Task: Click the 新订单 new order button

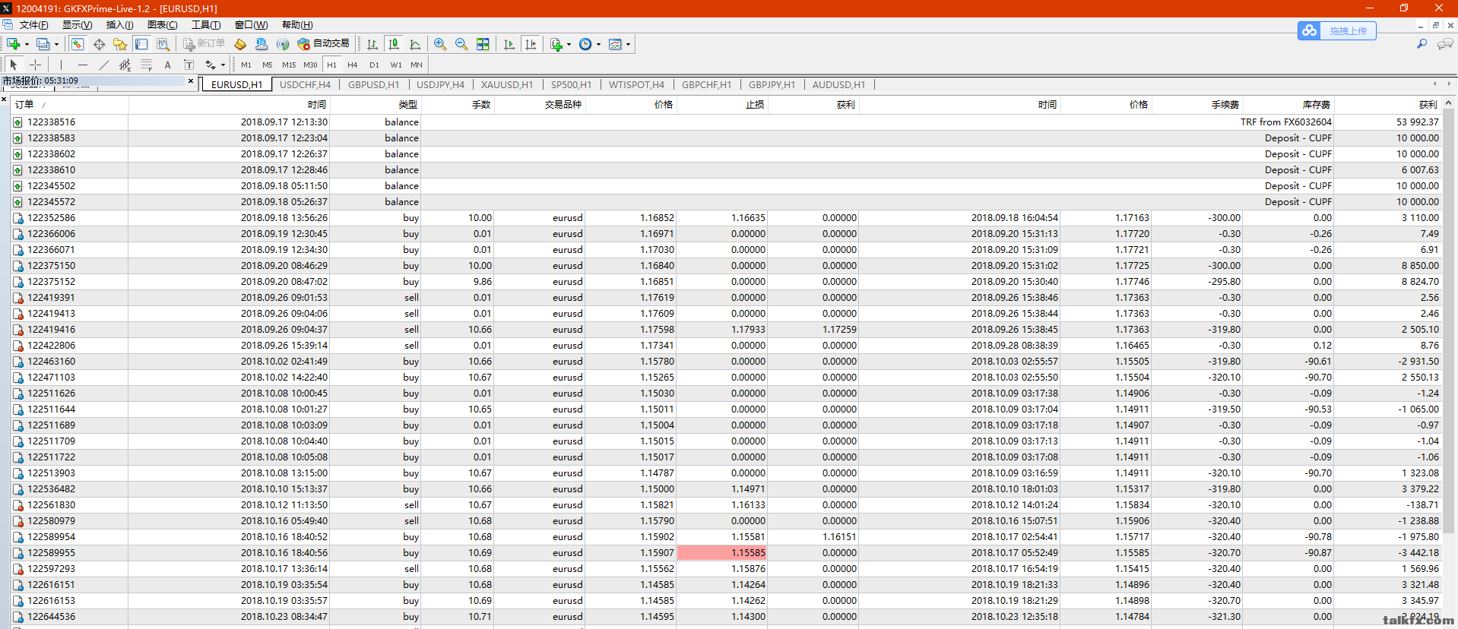Action: pyautogui.click(x=204, y=44)
